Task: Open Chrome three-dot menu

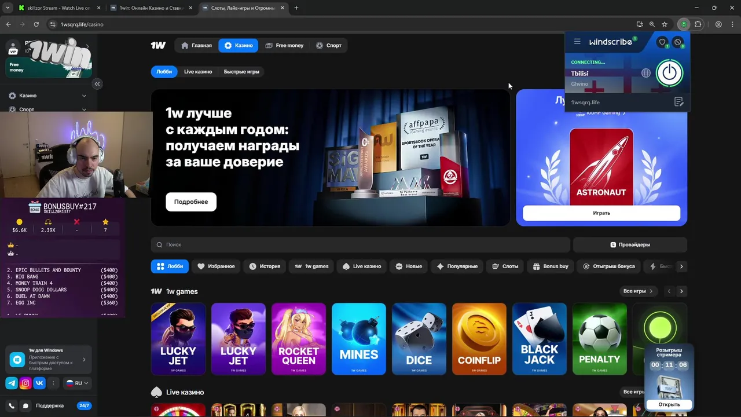Action: coord(732,24)
